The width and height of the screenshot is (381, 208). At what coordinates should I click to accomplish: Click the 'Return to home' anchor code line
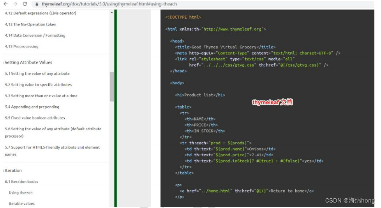click(247, 191)
